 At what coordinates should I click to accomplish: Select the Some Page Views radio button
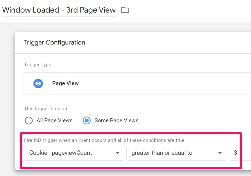click(87, 120)
